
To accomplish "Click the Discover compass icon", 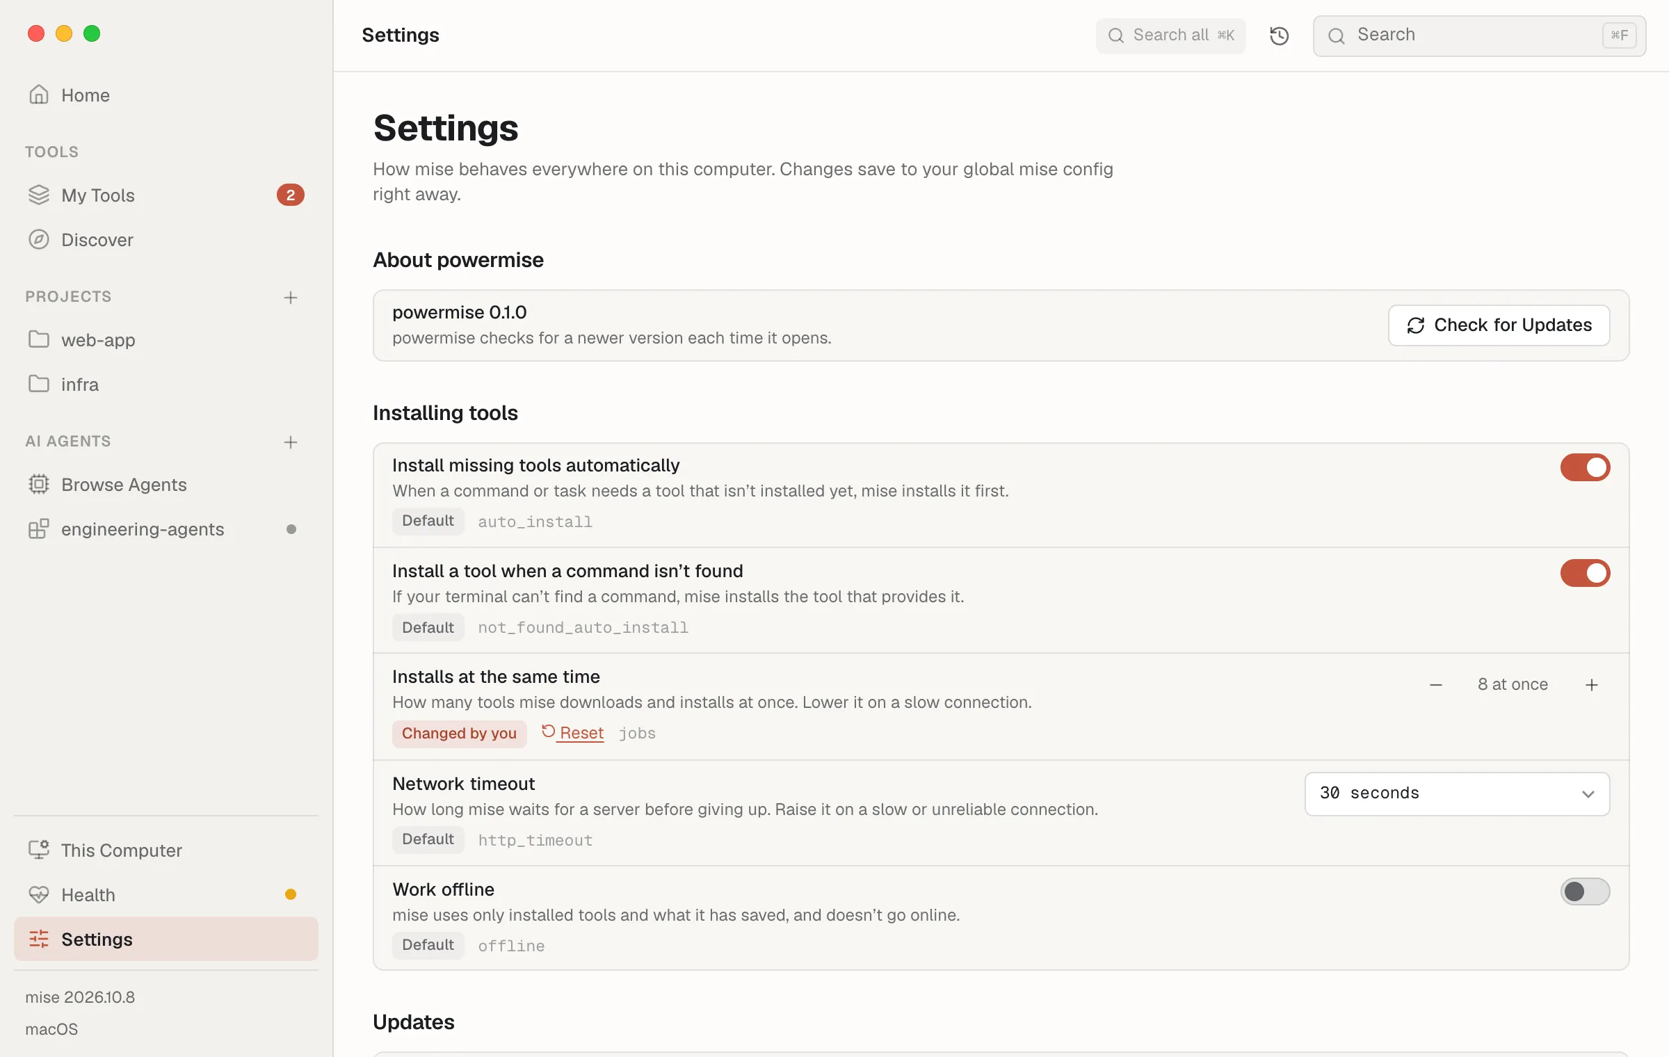I will (39, 239).
